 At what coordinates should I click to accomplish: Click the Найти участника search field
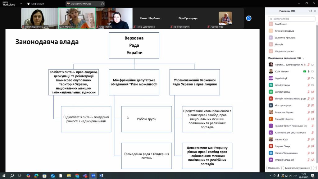click(x=291, y=19)
